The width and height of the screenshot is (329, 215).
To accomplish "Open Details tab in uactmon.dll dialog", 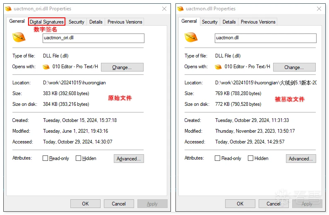I will [x=229, y=22].
